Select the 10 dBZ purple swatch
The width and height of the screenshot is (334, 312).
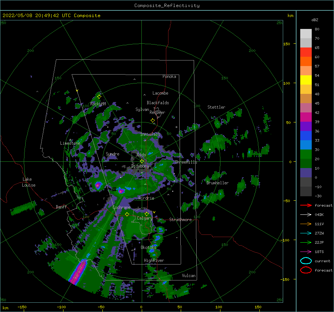coord(306,173)
